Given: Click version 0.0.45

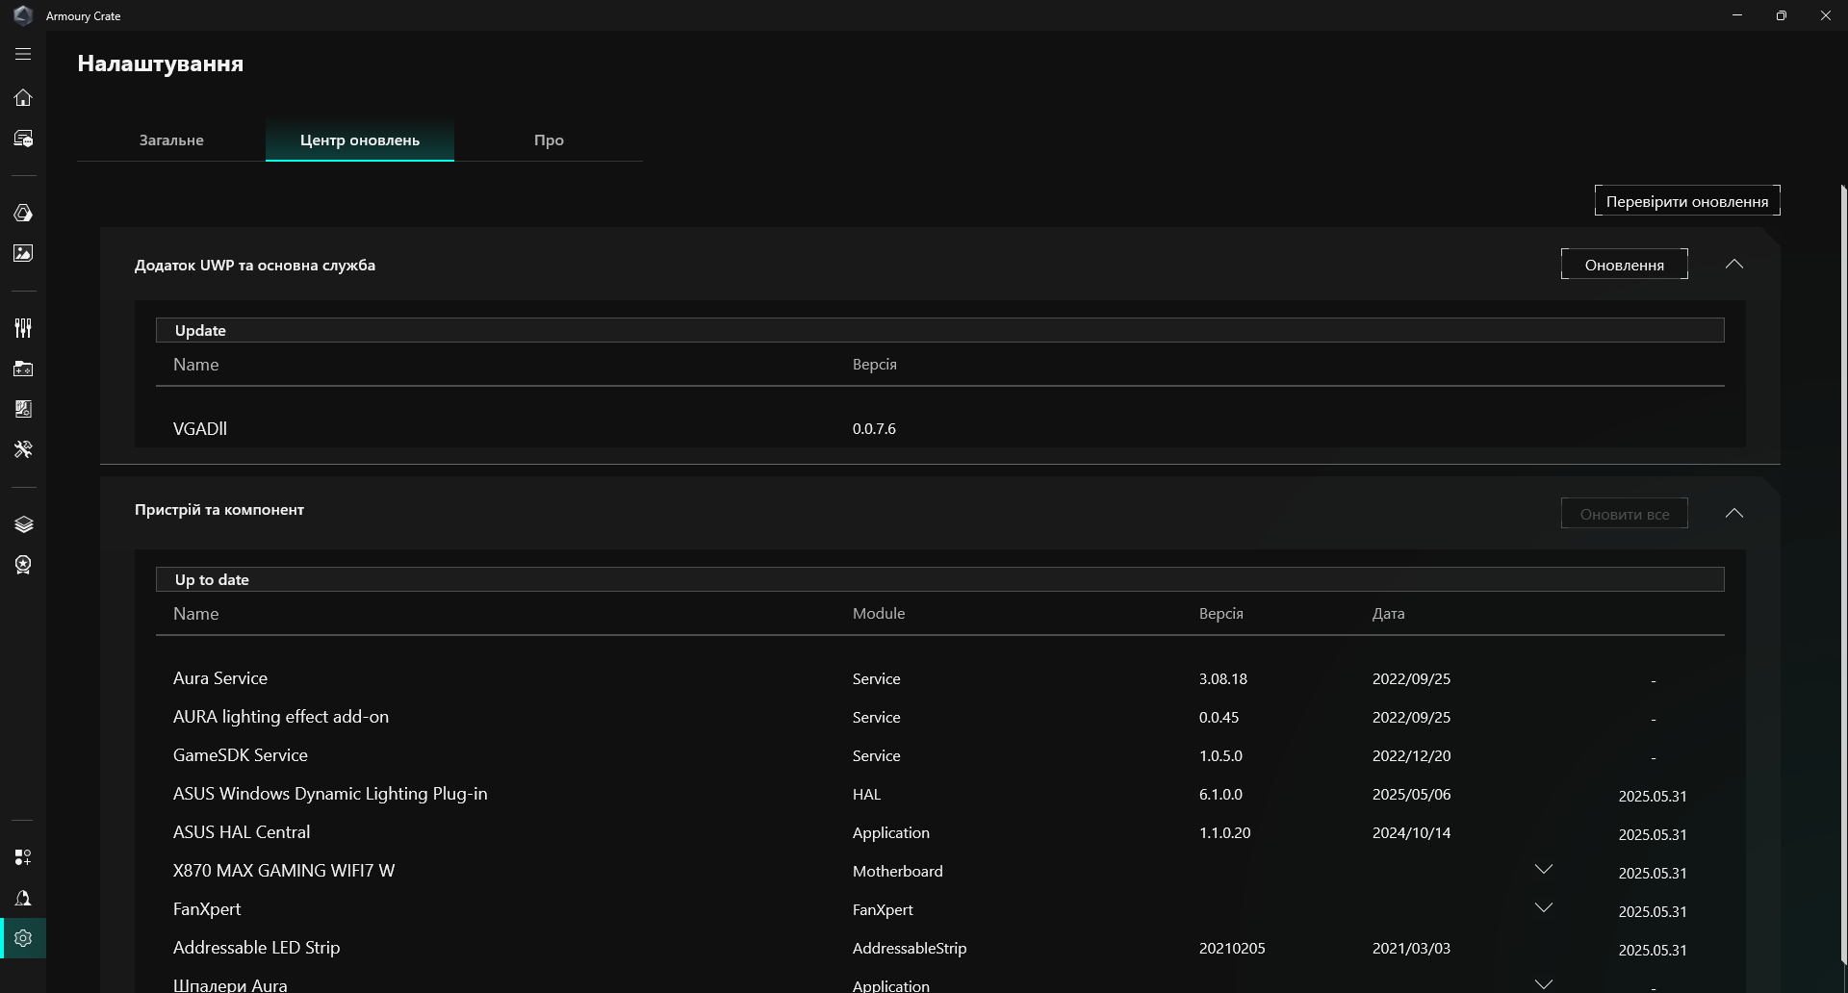Looking at the screenshot, I should (1219, 718).
